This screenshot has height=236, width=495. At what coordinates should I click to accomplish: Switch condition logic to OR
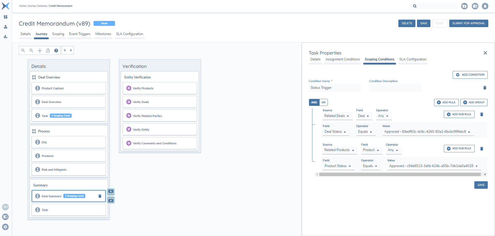(323, 103)
